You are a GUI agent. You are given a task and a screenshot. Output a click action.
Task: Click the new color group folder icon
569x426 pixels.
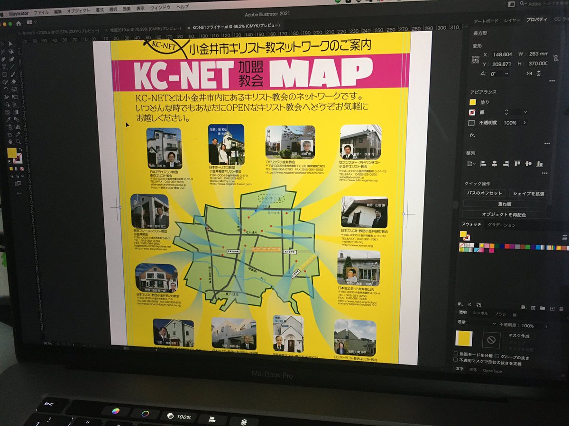pos(542,308)
